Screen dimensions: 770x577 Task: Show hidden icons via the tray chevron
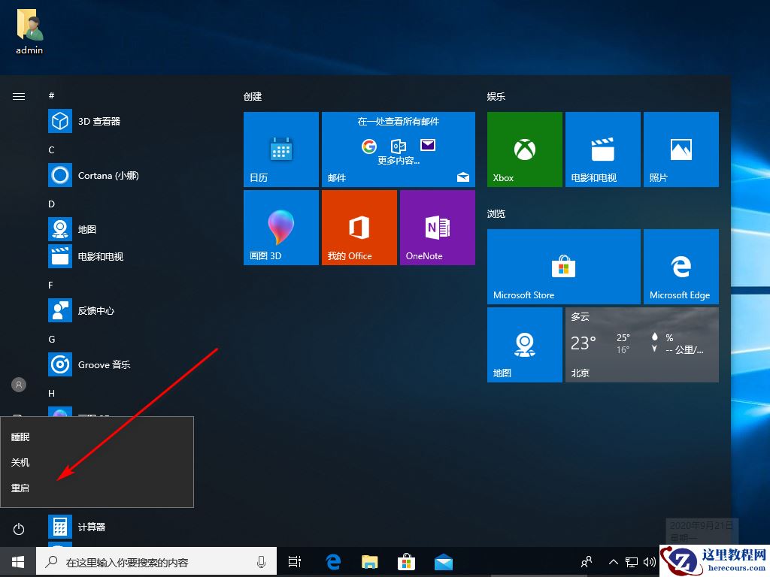pyautogui.click(x=613, y=561)
